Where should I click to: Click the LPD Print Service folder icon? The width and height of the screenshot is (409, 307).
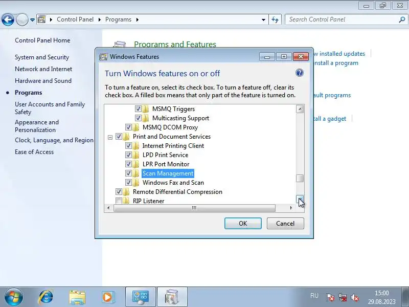click(136, 155)
